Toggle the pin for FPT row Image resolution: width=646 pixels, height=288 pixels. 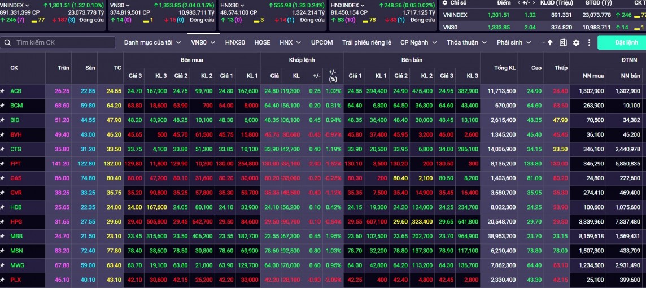pos(2,164)
